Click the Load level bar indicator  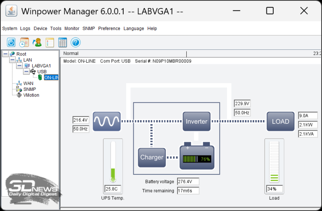point(274,162)
